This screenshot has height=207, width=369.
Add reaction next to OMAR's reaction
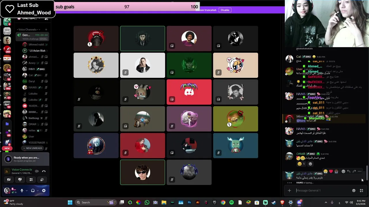pos(310,164)
